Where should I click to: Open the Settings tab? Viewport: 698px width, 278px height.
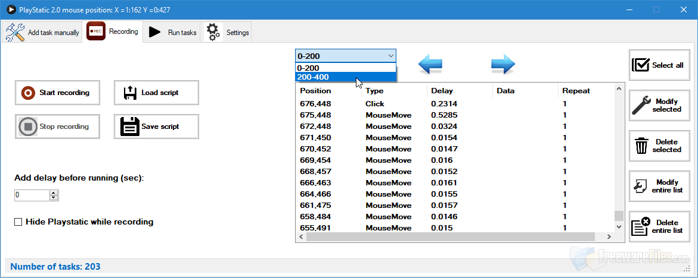point(226,32)
